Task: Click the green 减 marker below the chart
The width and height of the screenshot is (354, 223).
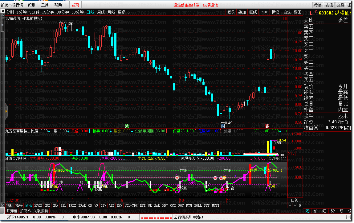Action: 127,126
